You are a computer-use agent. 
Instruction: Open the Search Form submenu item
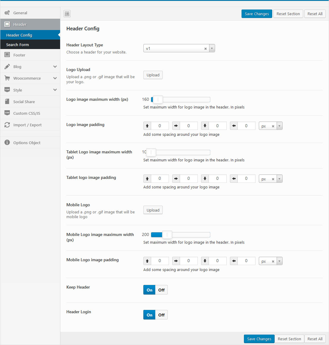coord(18,45)
